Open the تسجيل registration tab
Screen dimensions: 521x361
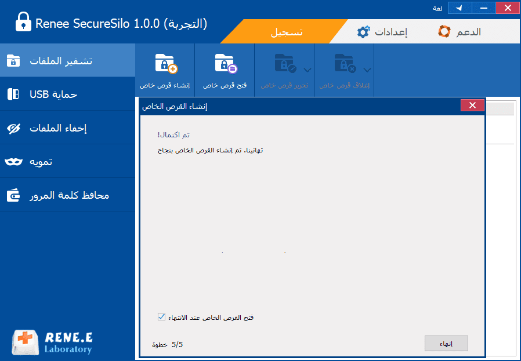287,32
